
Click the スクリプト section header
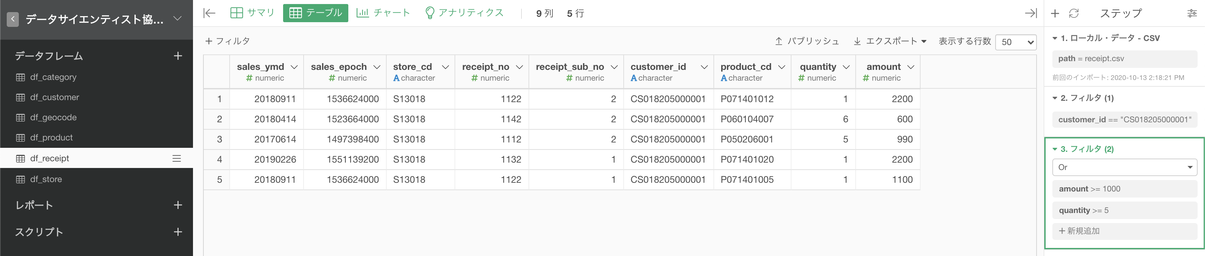[39, 232]
